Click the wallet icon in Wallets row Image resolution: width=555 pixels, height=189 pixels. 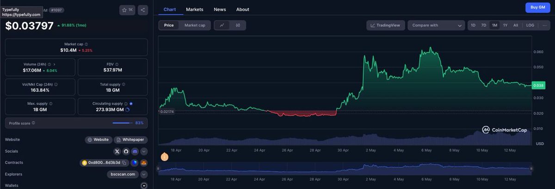[144, 185]
